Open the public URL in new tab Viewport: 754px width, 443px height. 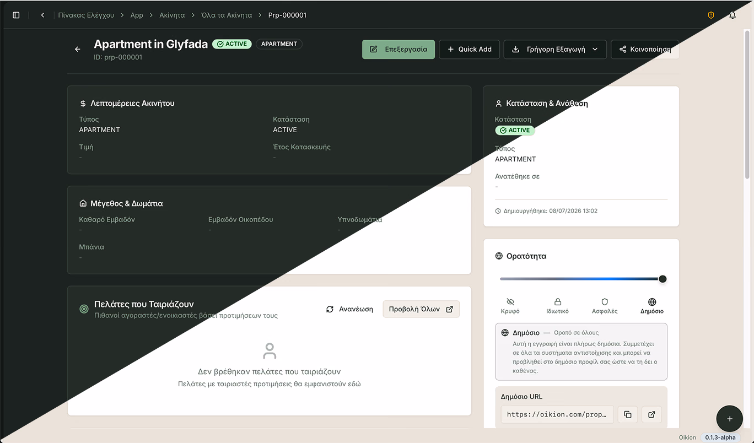(651, 414)
